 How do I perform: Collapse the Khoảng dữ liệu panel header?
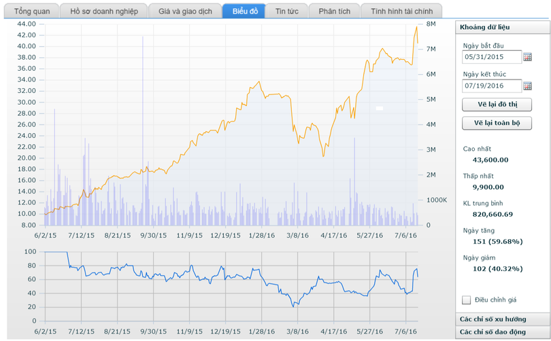(502, 27)
